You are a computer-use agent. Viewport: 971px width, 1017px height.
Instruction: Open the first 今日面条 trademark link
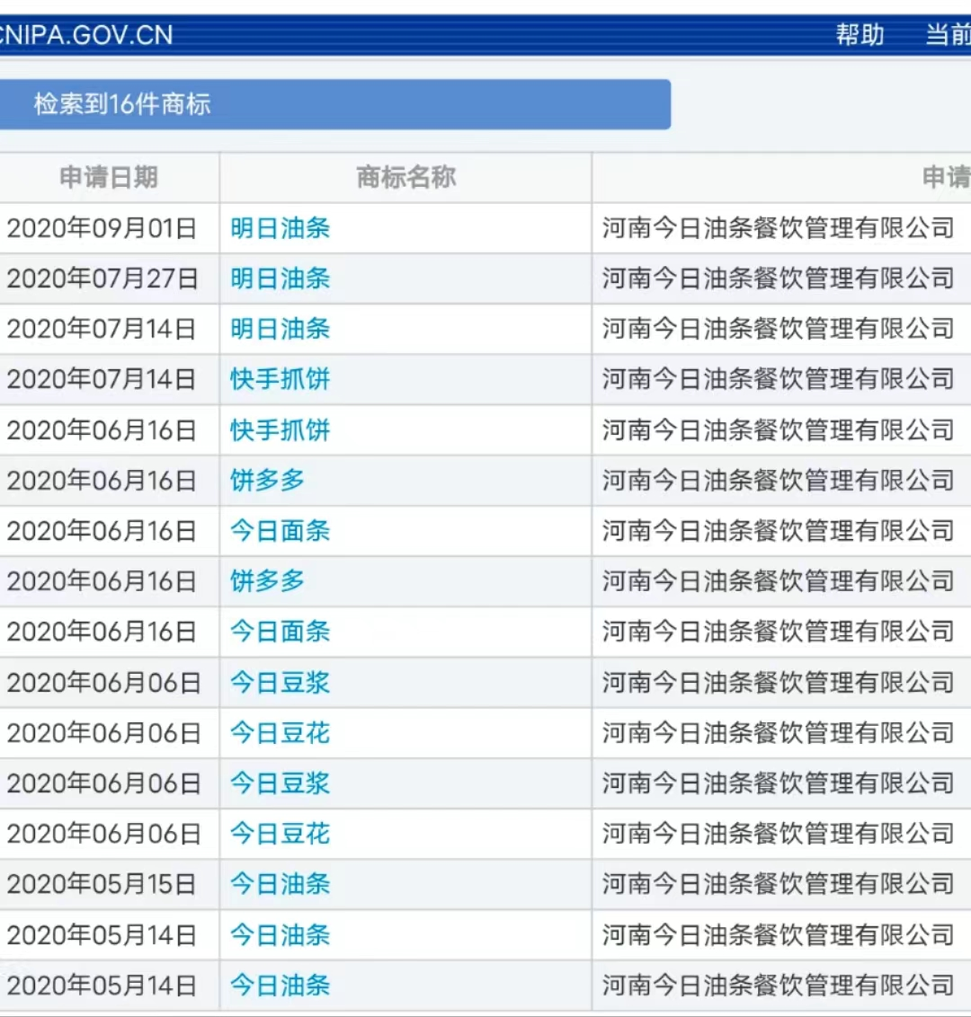281,531
